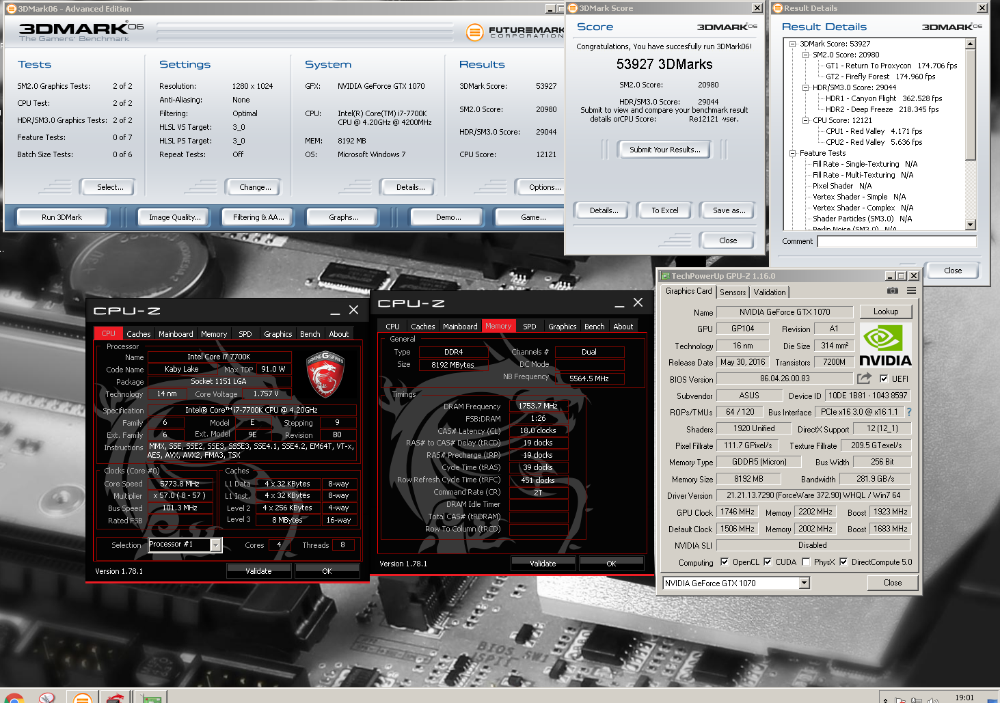Viewport: 1000px width, 703px height.
Task: Collapse the 3DMark Score: 53927 tree node
Action: (792, 44)
